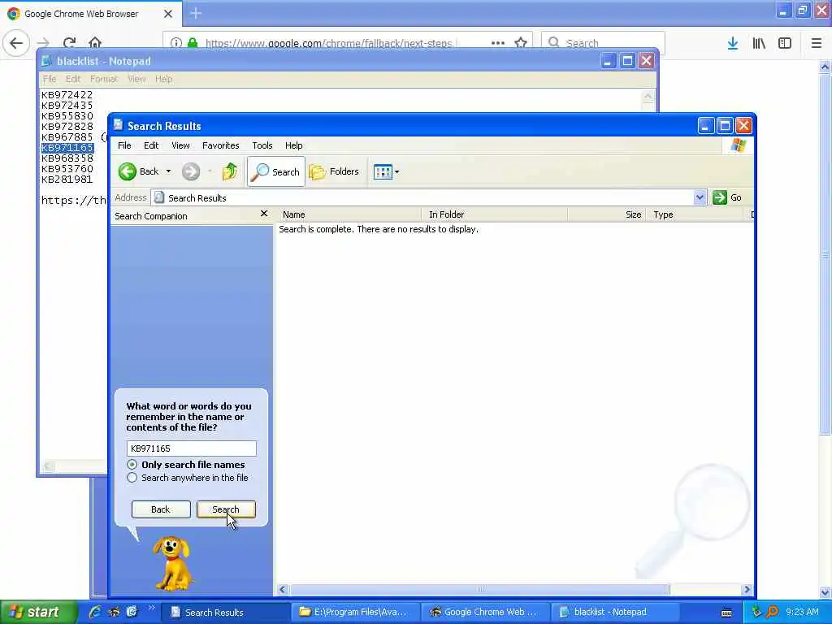Open browser hamburger menu
Image resolution: width=832 pixels, height=624 pixels.
pos(817,43)
